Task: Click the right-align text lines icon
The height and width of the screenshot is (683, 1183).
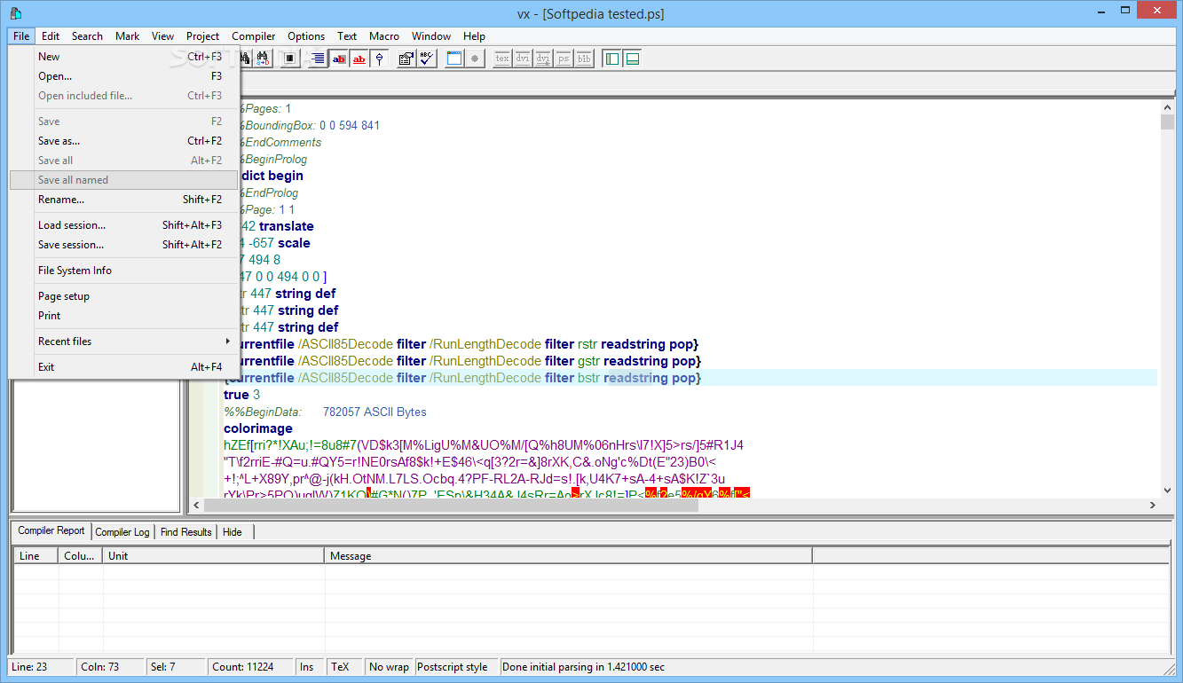Action: [x=317, y=59]
